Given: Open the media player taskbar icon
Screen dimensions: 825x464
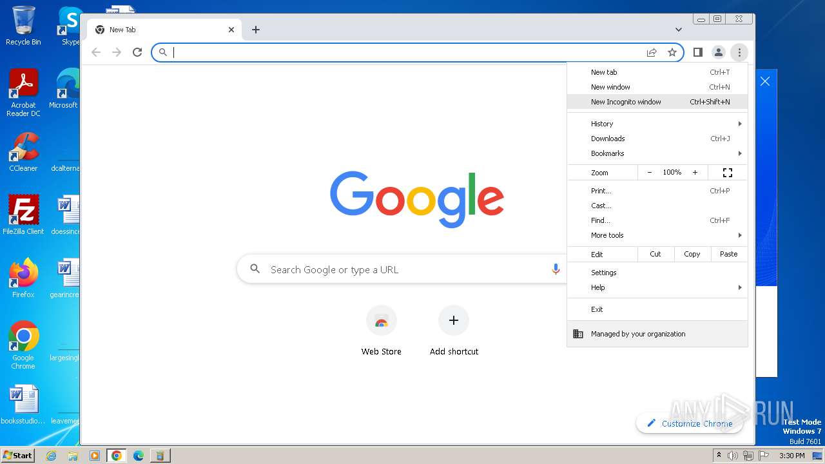Looking at the screenshot, I should (95, 456).
